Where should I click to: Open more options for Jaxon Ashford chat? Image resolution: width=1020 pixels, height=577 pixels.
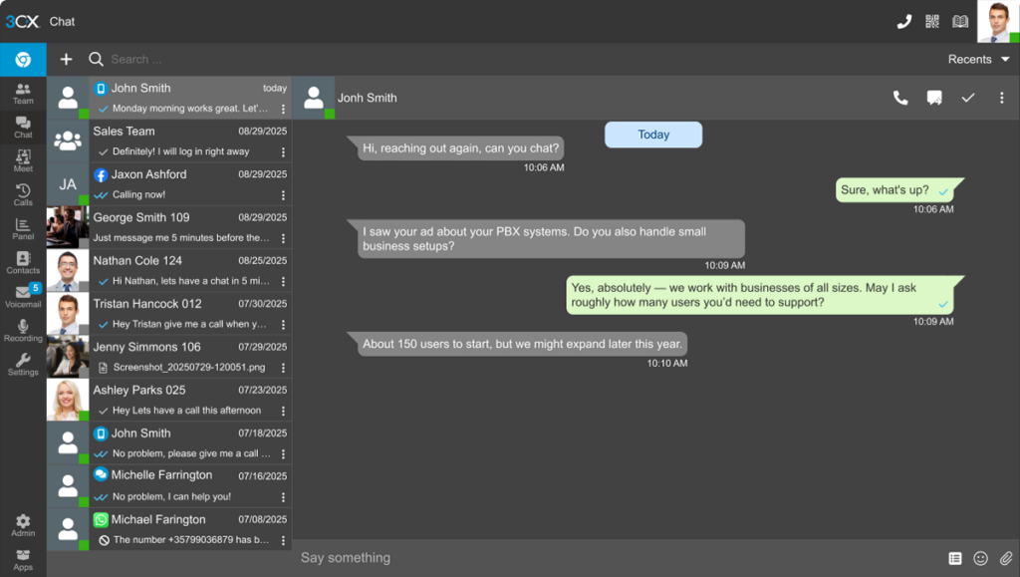click(283, 195)
